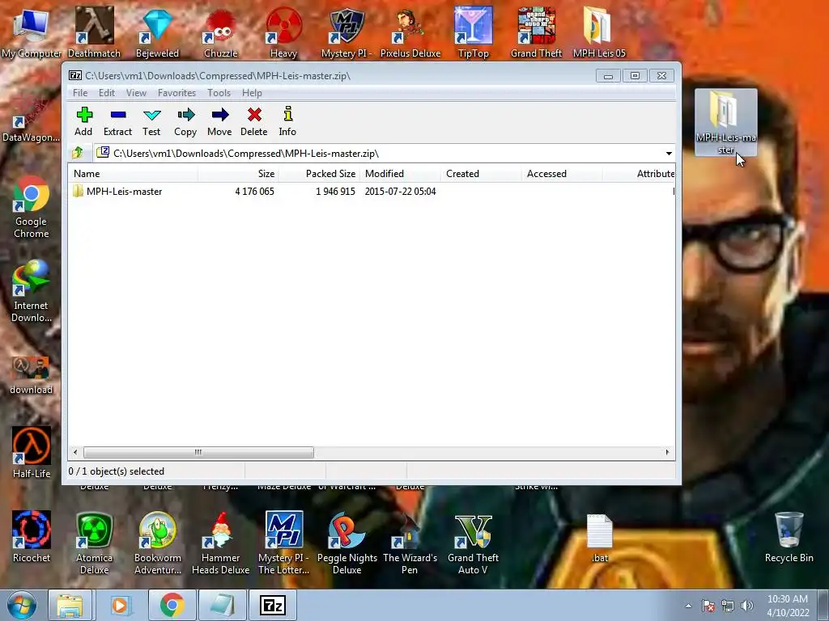Viewport: 829px width, 621px height.
Task: Open the Tools menu
Action: (x=219, y=93)
